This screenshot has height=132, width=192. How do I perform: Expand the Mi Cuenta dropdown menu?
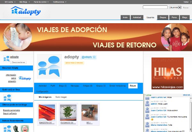11,2
